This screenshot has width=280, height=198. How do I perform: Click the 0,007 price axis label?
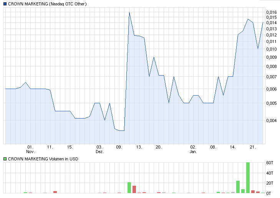(x=271, y=77)
